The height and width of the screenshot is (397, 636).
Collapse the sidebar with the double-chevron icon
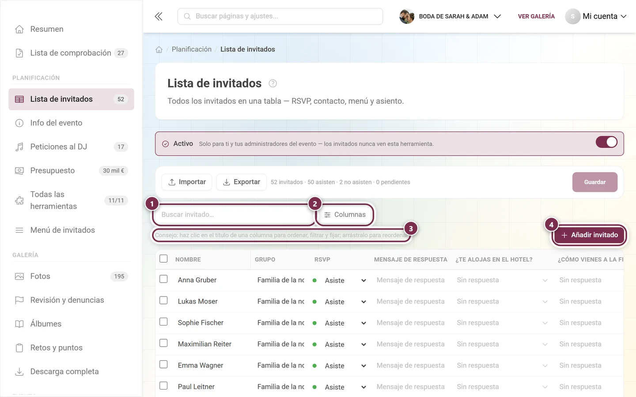pos(159,16)
